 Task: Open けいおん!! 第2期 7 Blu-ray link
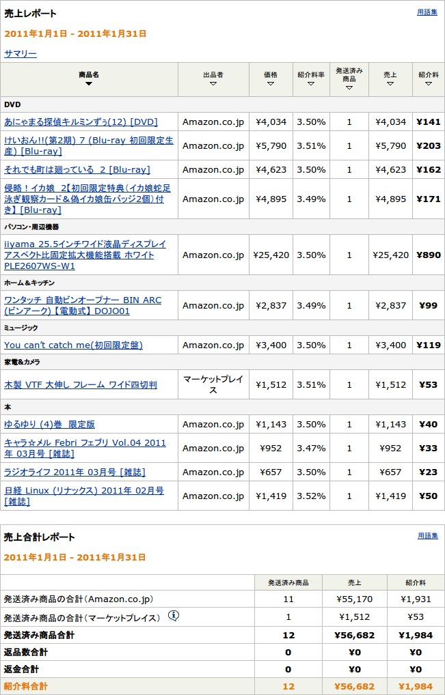pos(89,146)
